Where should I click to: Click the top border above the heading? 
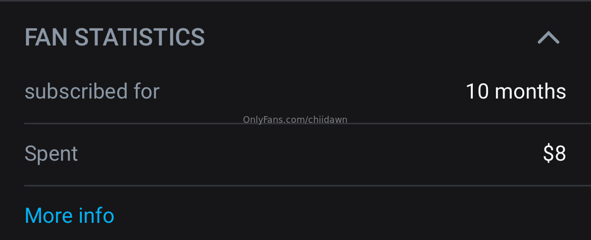pyautogui.click(x=295, y=1)
